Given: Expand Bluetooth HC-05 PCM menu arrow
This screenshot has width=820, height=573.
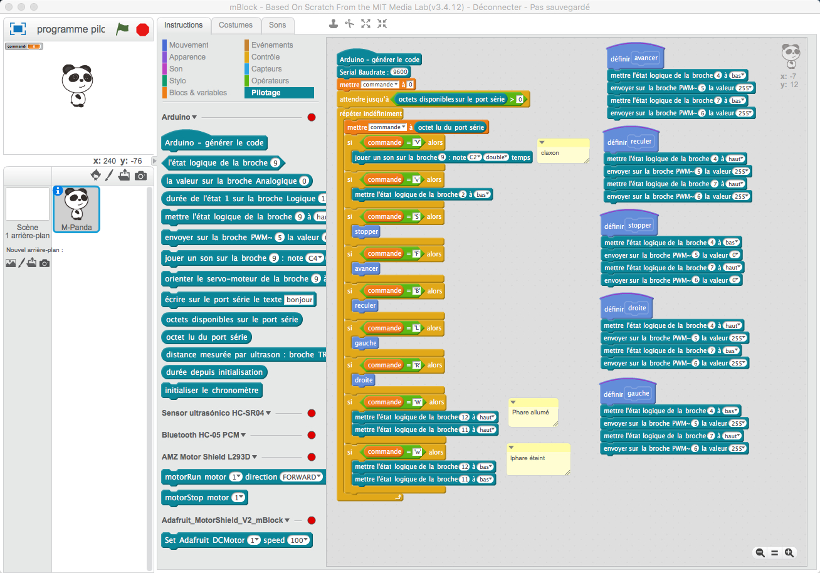Looking at the screenshot, I should tap(243, 435).
